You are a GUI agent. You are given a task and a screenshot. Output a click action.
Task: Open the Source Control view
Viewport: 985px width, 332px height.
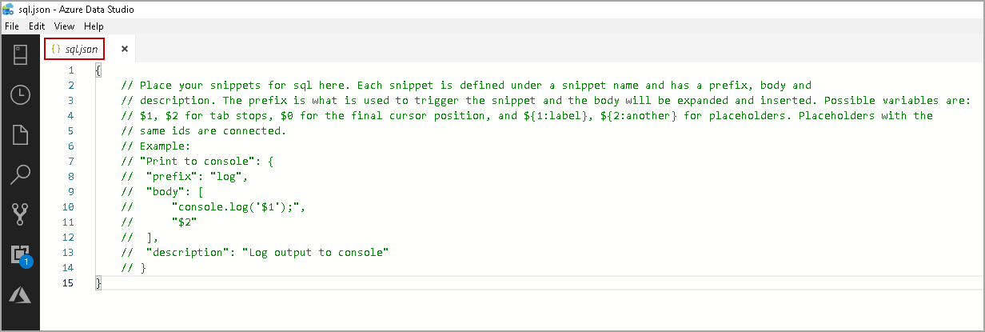click(20, 214)
